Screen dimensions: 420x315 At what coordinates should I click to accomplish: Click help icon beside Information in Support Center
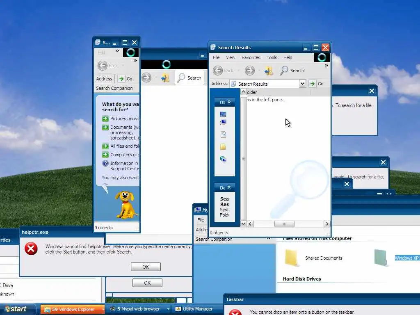(105, 163)
